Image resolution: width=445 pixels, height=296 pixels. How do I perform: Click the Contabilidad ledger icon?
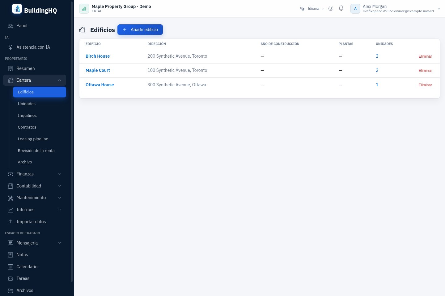[x=11, y=186]
